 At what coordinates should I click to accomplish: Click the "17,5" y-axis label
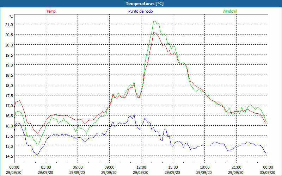9,96
